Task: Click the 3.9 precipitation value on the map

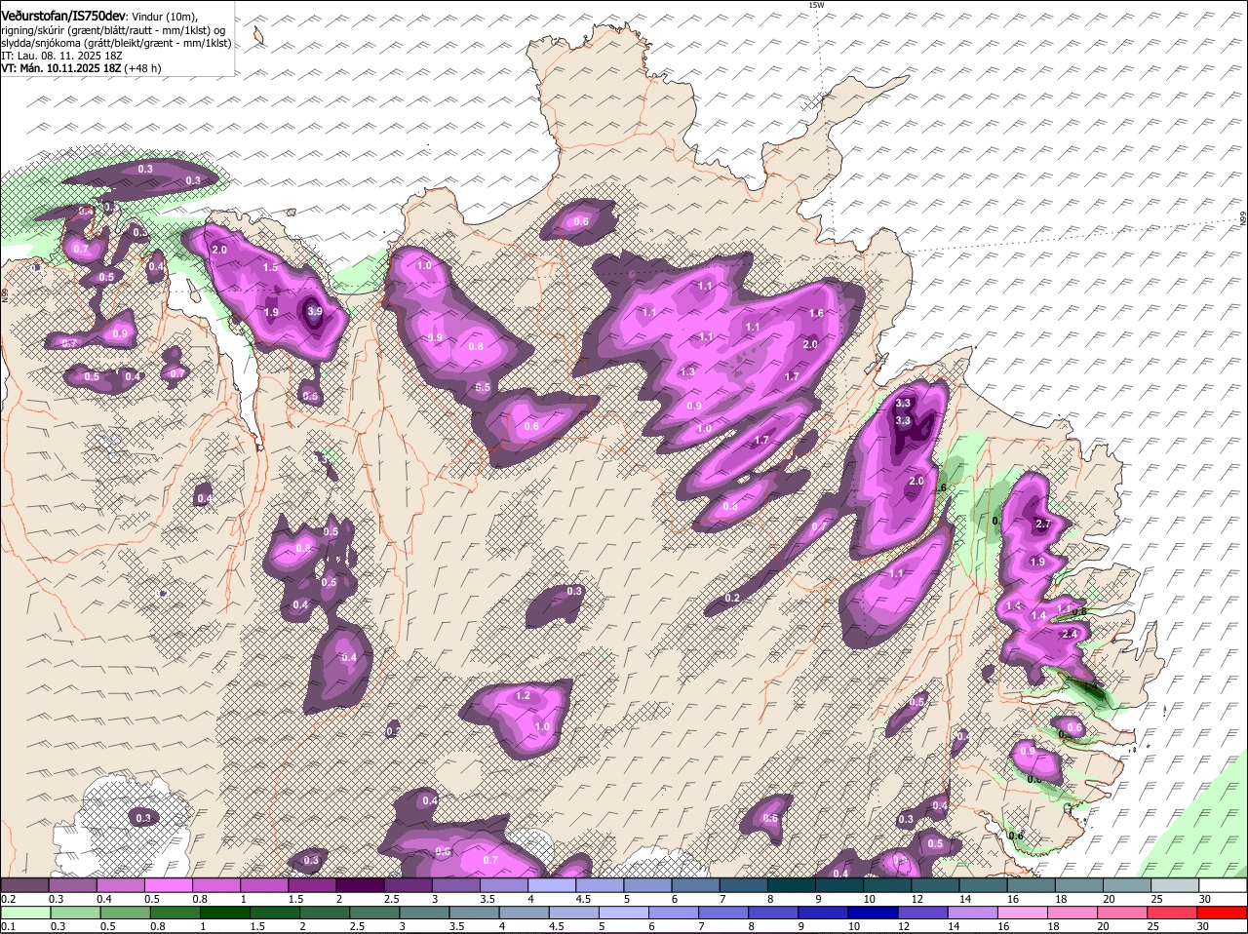Action: (314, 311)
